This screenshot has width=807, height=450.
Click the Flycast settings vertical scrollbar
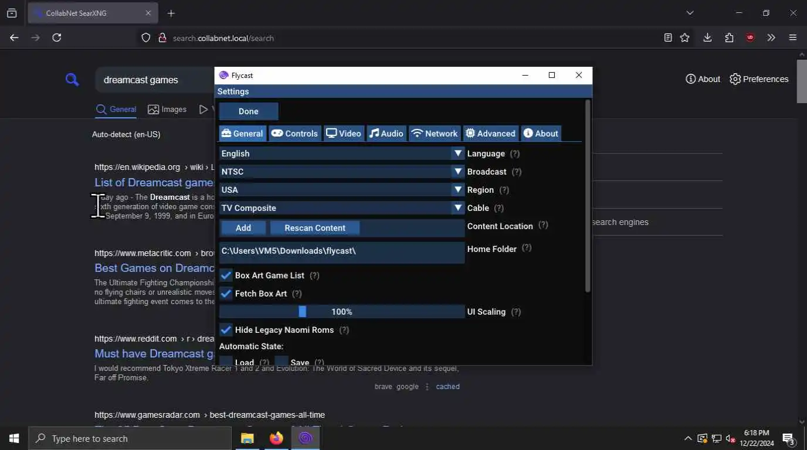point(588,196)
